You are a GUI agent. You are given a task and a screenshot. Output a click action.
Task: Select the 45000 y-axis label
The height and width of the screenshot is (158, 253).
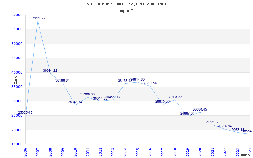(x=17, y=58)
